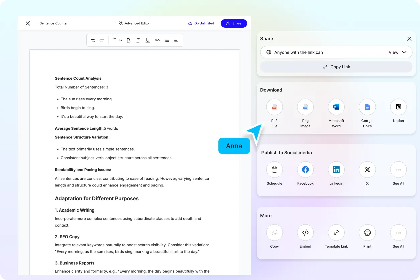Viewport: 420px width, 280px height.
Task: Share the analysis on Linkedin
Action: tap(336, 169)
